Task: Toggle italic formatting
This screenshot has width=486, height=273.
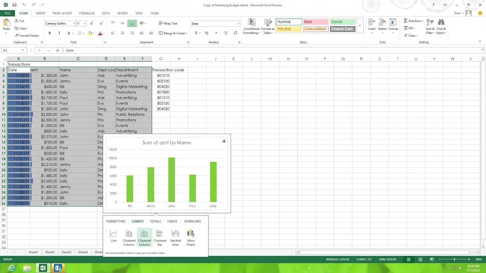Action: 59,33
